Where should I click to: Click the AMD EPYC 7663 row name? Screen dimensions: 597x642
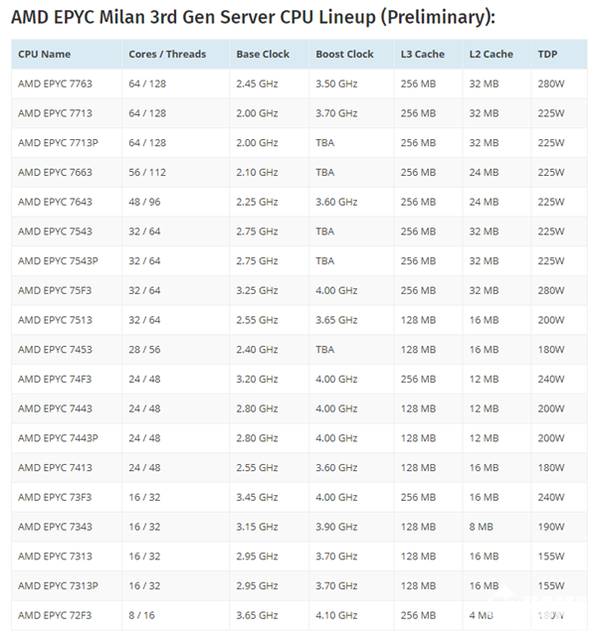coord(55,173)
